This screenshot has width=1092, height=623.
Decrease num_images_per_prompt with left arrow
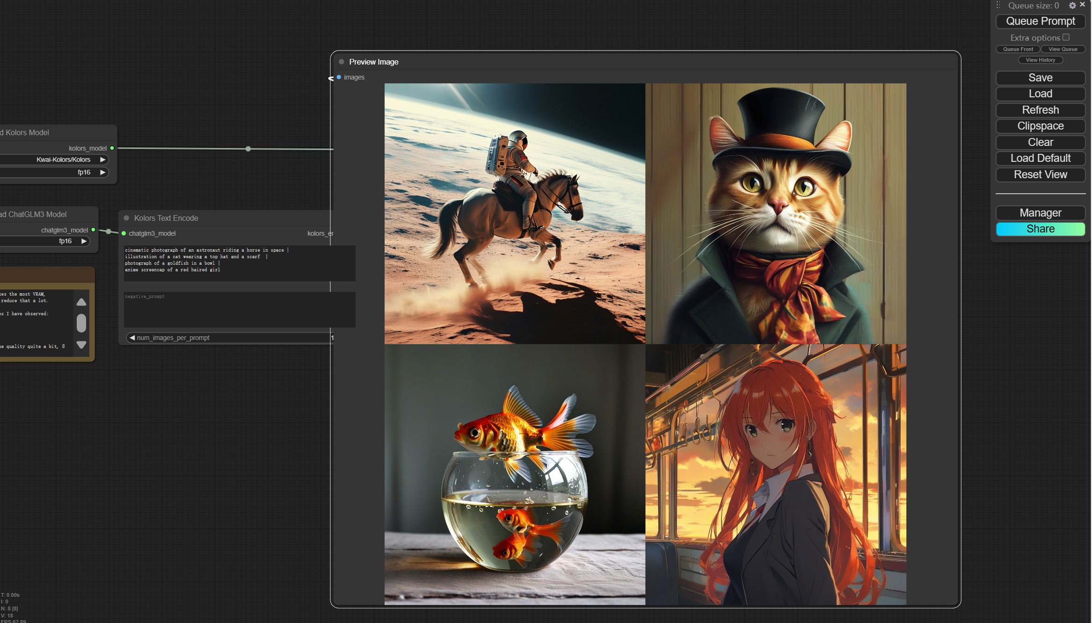point(132,338)
